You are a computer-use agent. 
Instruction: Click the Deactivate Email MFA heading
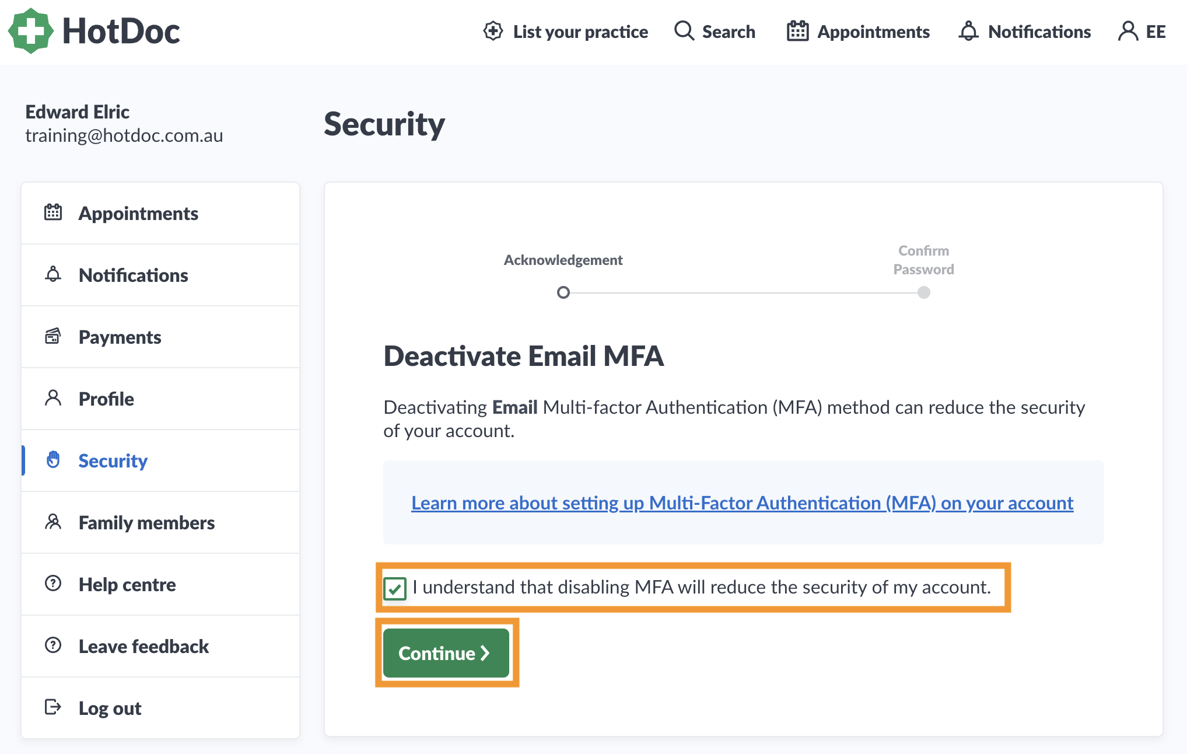tap(523, 357)
